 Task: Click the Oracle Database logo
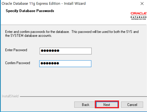(x=138, y=16)
